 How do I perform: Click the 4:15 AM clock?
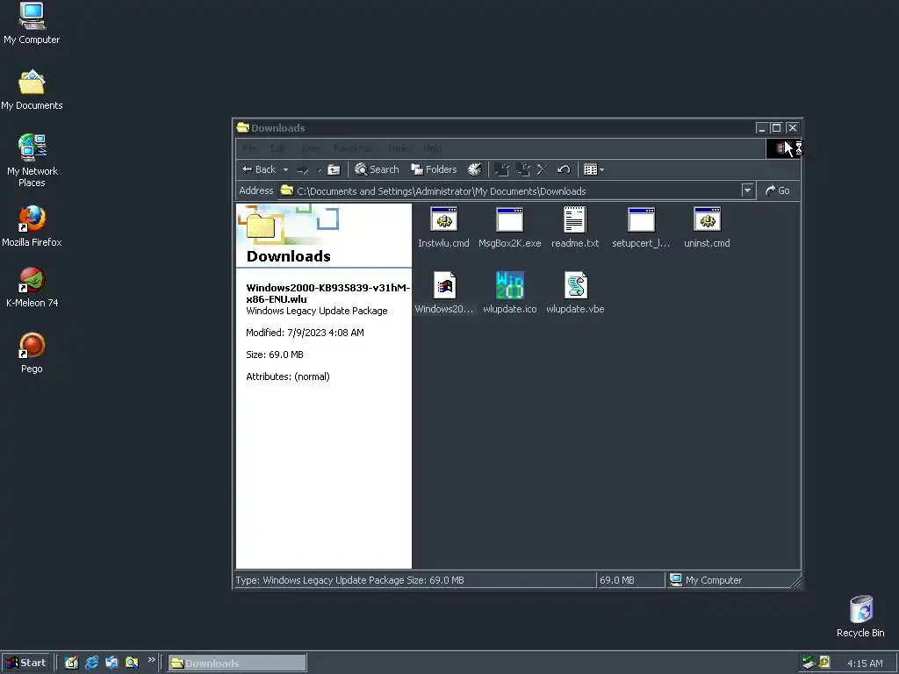(x=865, y=663)
